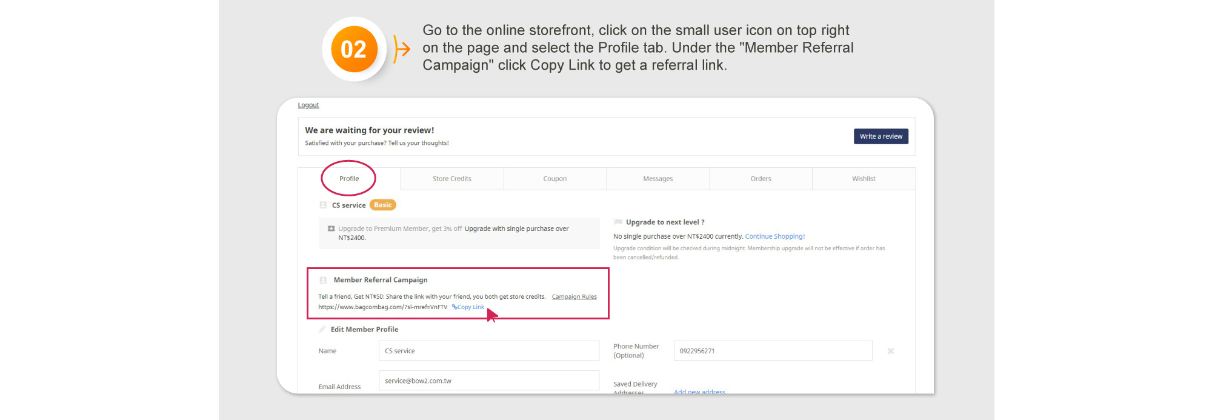
Task: Click the orange Basic membership badge
Action: pos(382,205)
